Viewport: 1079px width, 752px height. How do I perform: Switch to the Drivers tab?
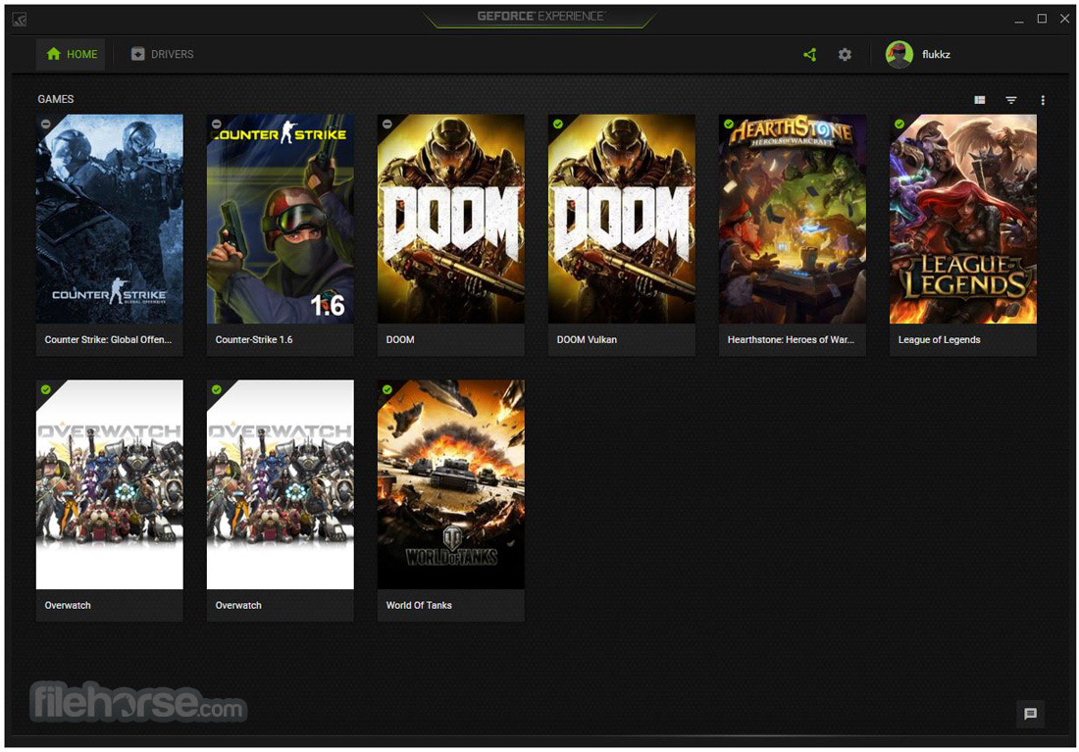(x=163, y=54)
